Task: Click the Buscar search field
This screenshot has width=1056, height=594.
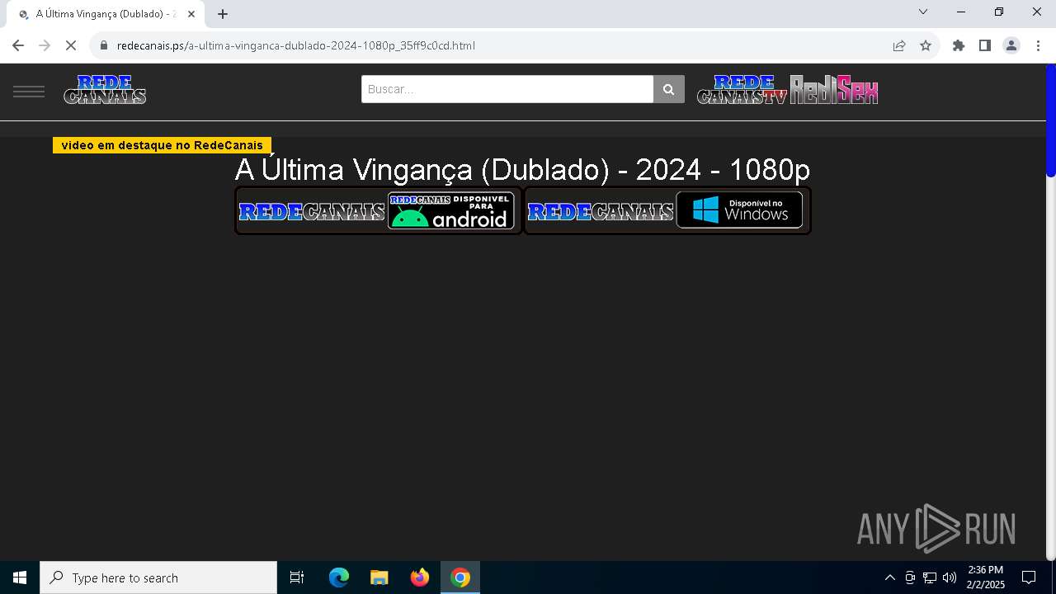Action: 507,89
